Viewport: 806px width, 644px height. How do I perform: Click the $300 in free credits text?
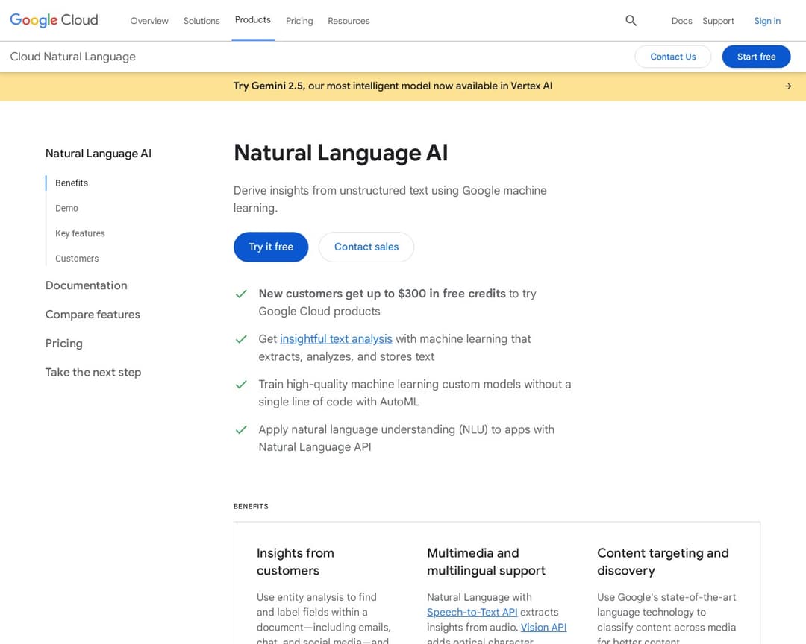coord(452,294)
